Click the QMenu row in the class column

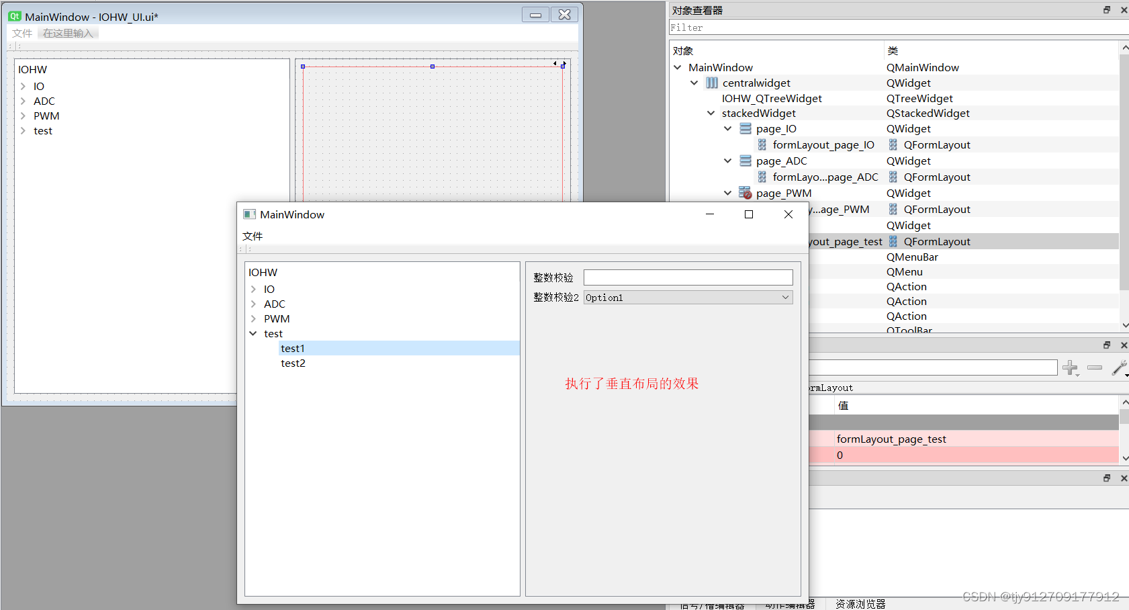point(904,271)
